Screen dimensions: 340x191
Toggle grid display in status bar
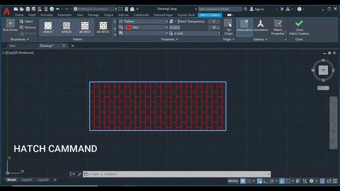[x=243, y=181]
